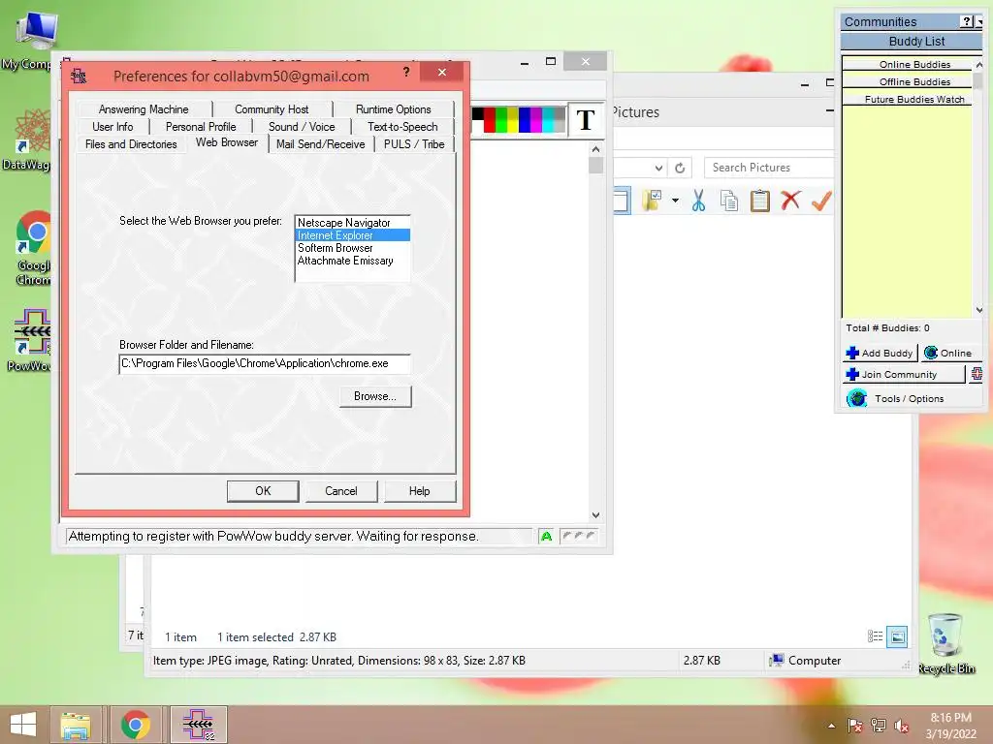Click the green A status icon
993x744 pixels.
click(547, 537)
